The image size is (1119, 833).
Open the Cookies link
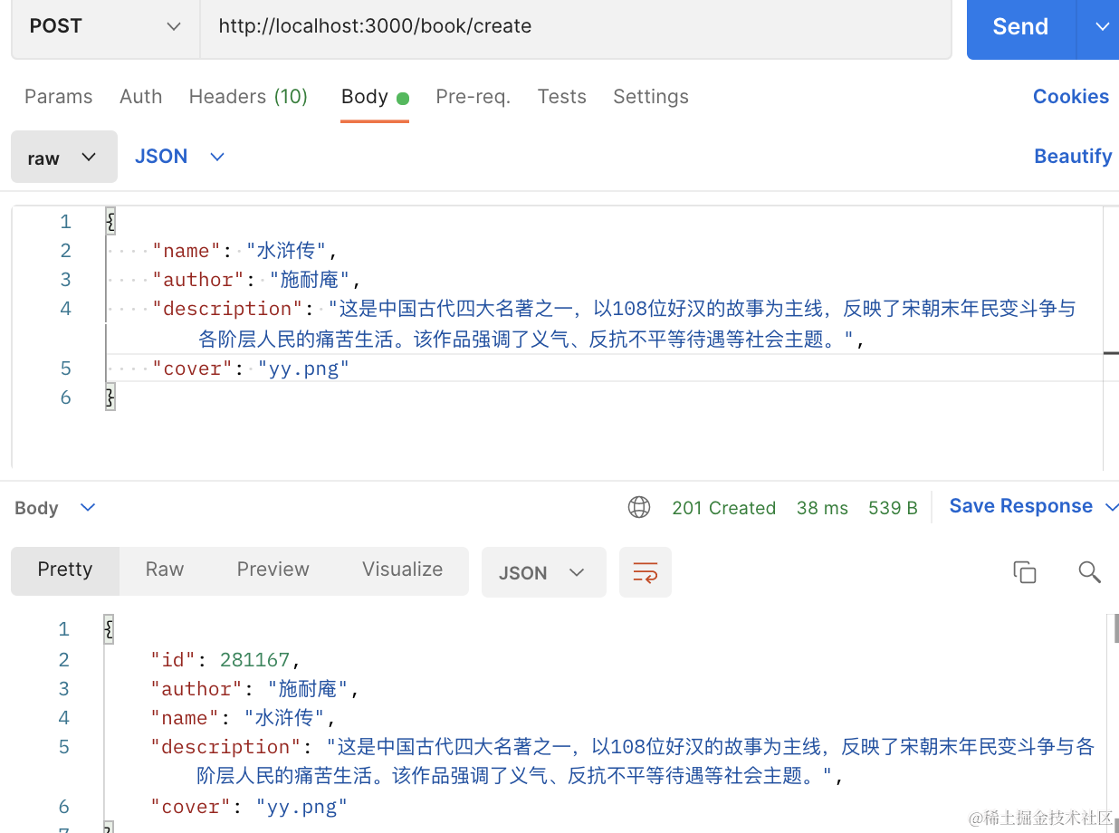tap(1070, 97)
